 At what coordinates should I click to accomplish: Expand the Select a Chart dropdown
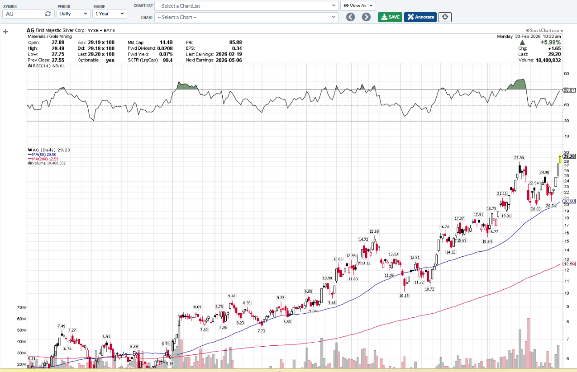(x=246, y=17)
